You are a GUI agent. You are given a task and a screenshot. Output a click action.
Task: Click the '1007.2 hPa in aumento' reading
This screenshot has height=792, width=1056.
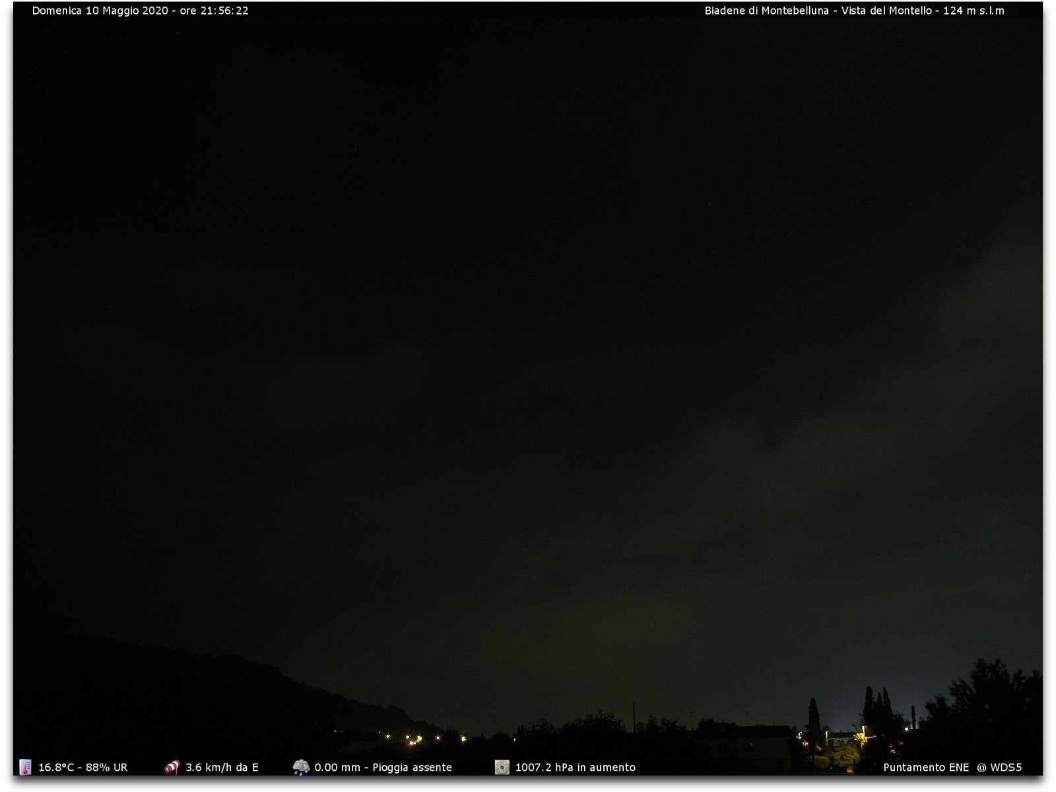coord(576,768)
